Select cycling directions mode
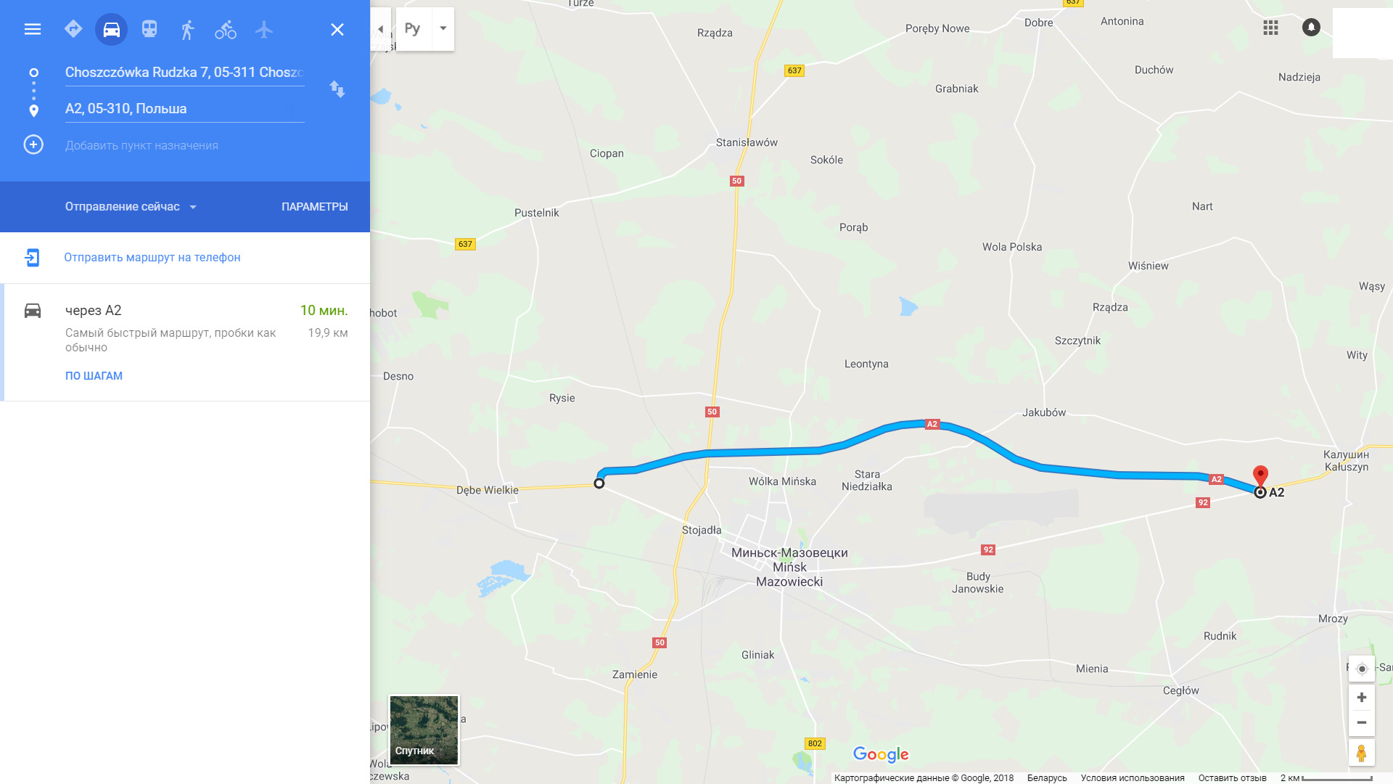The image size is (1393, 784). point(226,30)
